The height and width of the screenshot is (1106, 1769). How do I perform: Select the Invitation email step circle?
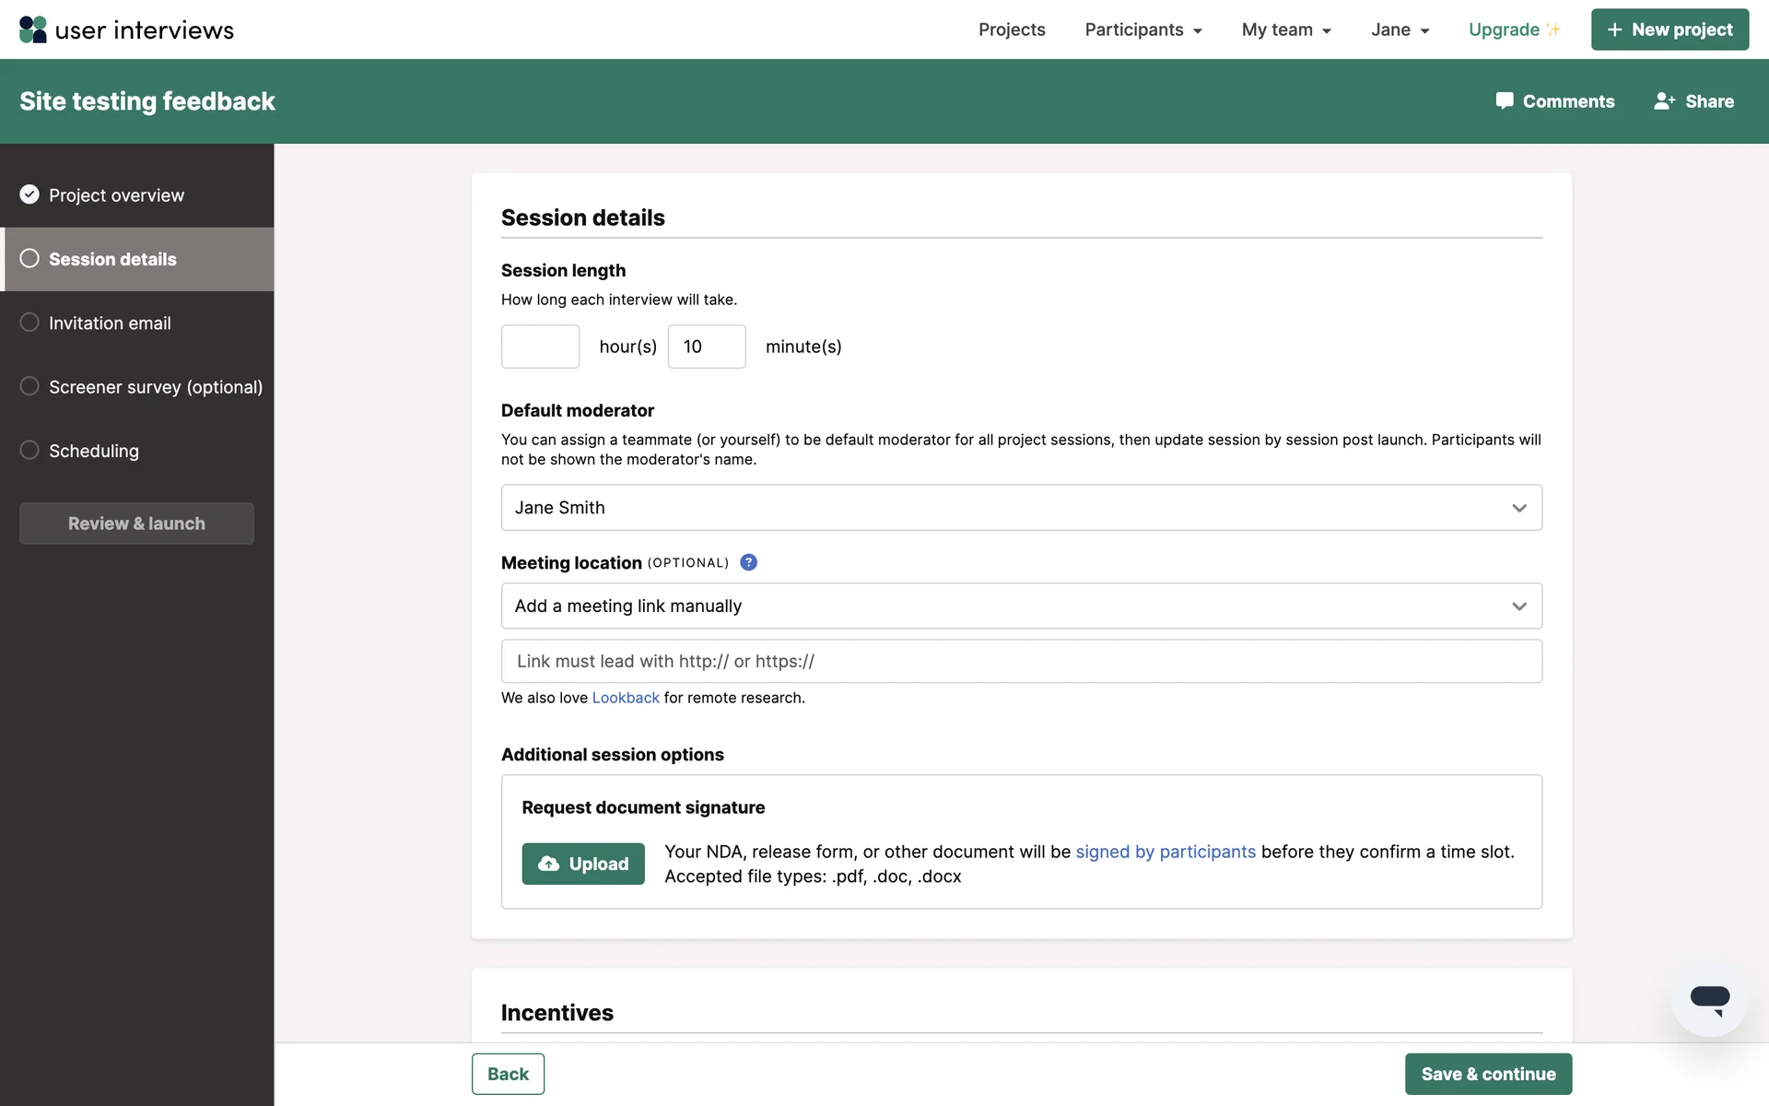29,323
